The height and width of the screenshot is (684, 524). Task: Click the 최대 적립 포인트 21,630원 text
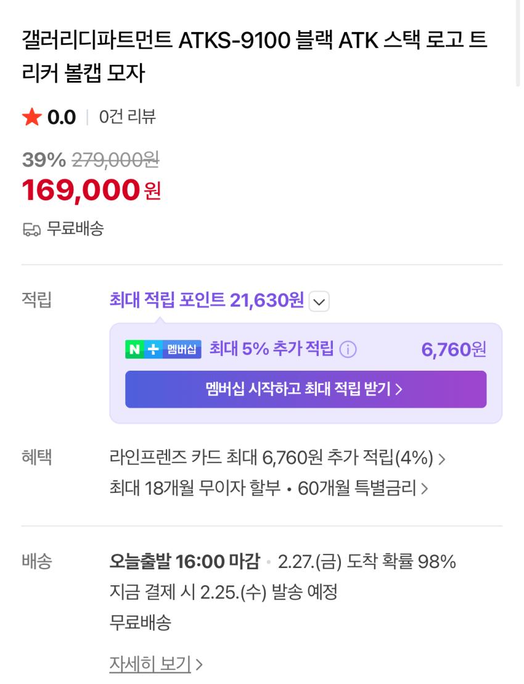tap(207, 301)
